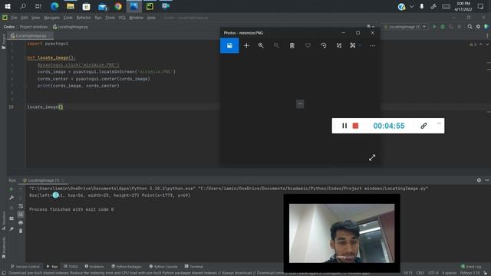This screenshot has height=276, width=491.
Task: Zoom in on the image in Photos
Action: (x=261, y=46)
